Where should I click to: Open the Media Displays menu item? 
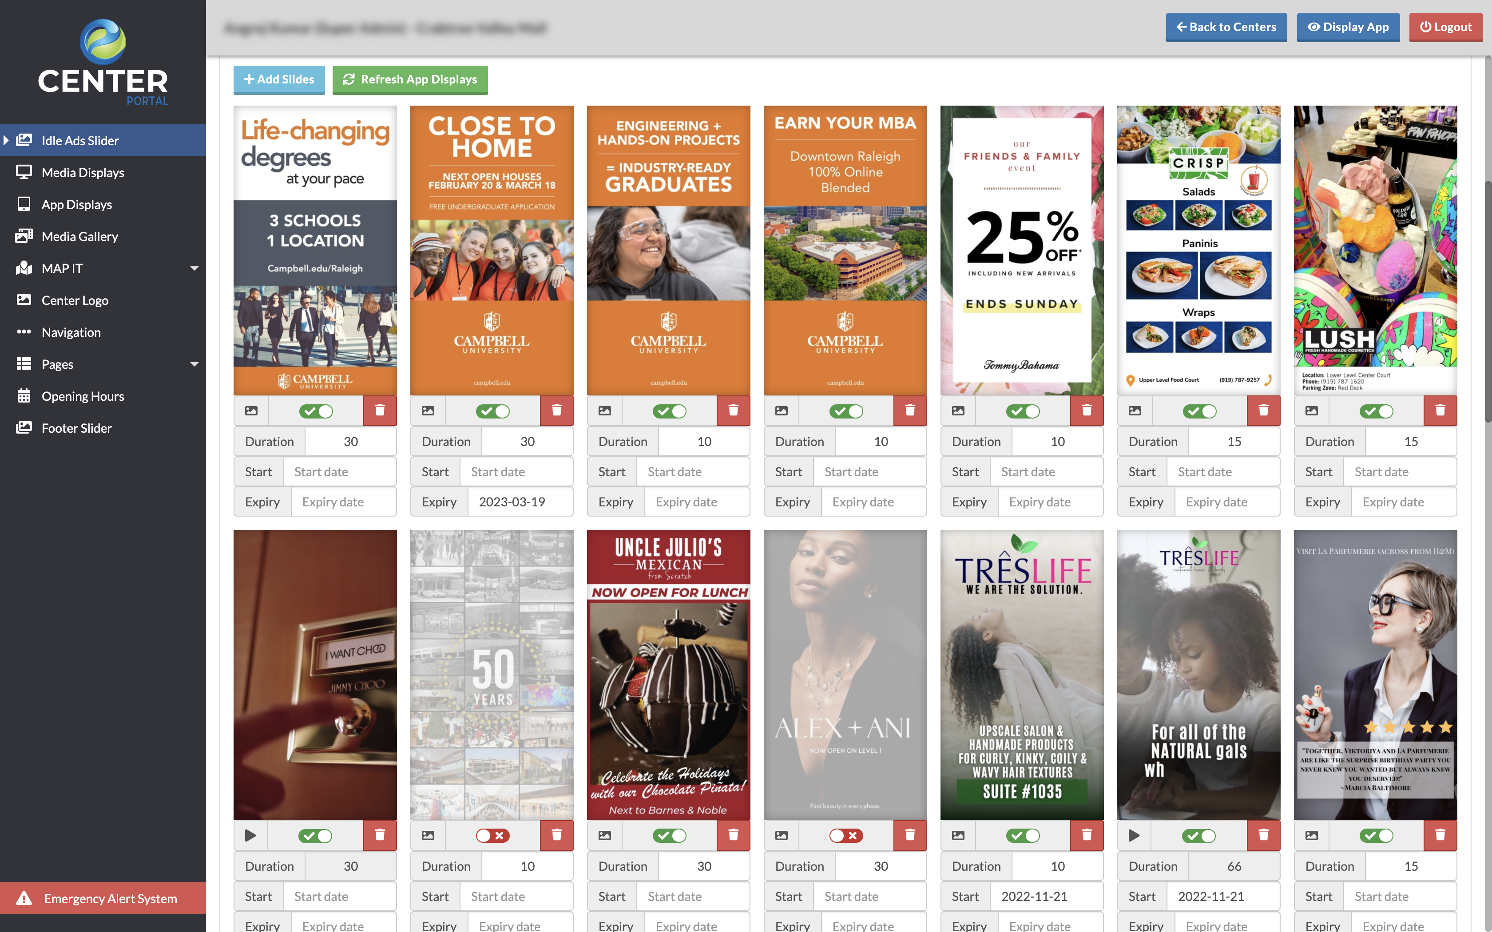click(104, 172)
